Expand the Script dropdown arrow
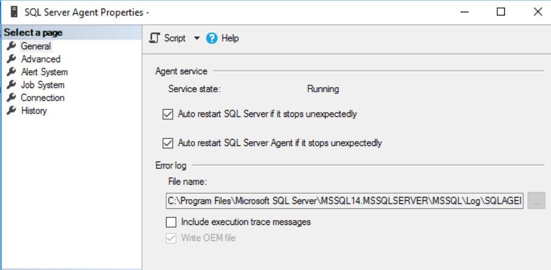The image size is (551, 270). tap(197, 38)
